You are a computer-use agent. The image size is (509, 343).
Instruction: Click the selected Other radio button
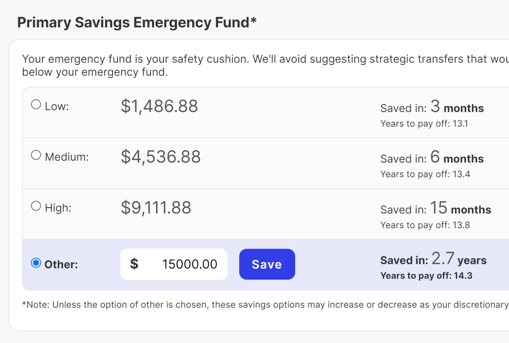point(36,263)
